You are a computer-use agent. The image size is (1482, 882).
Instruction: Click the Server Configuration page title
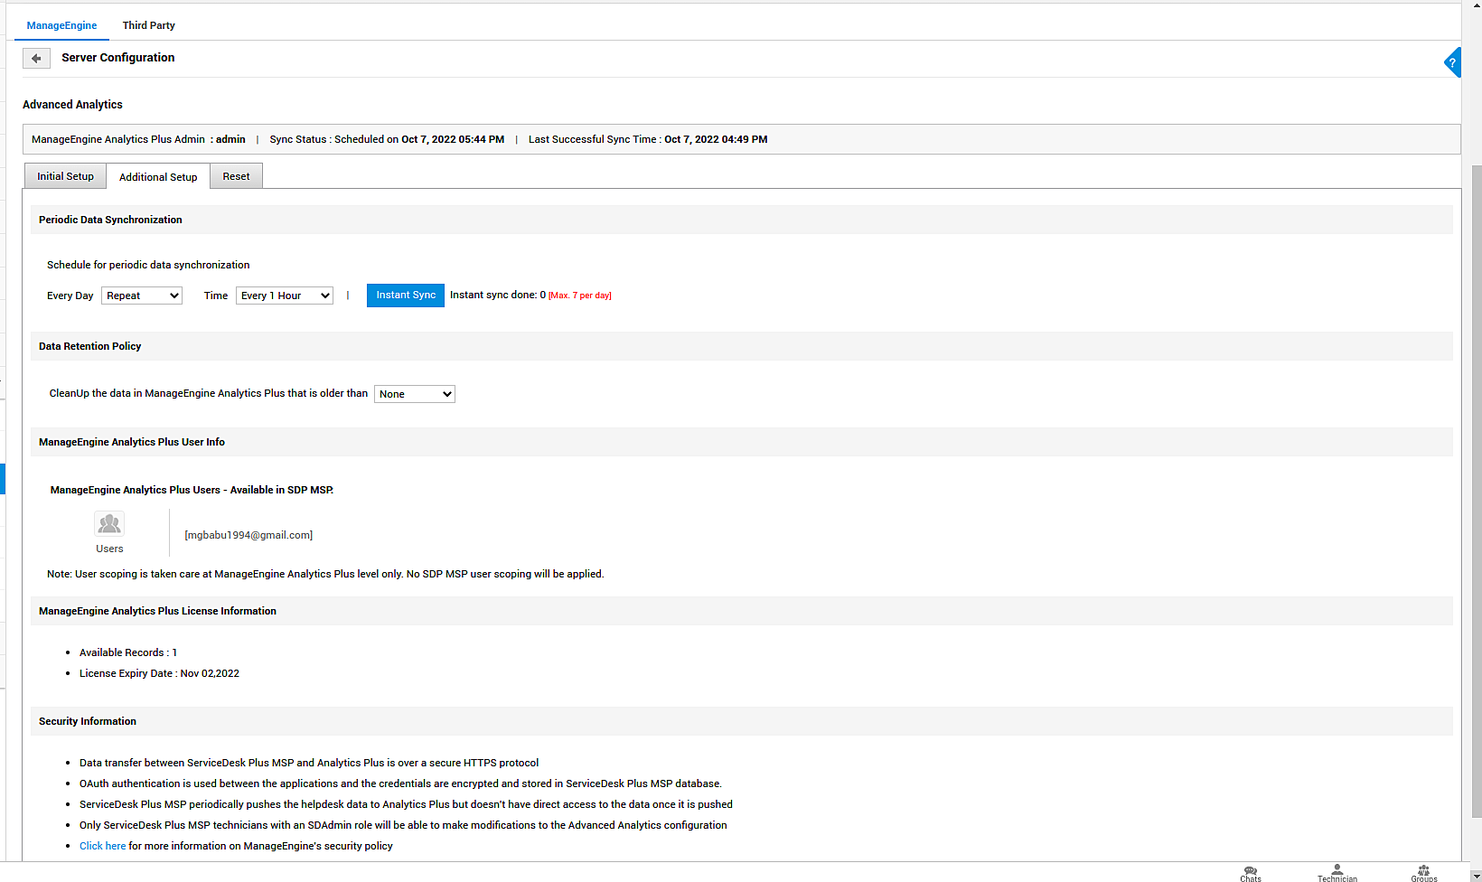[x=118, y=57]
